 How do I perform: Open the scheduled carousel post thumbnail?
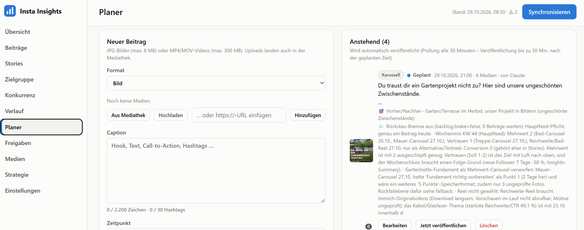pos(361,150)
